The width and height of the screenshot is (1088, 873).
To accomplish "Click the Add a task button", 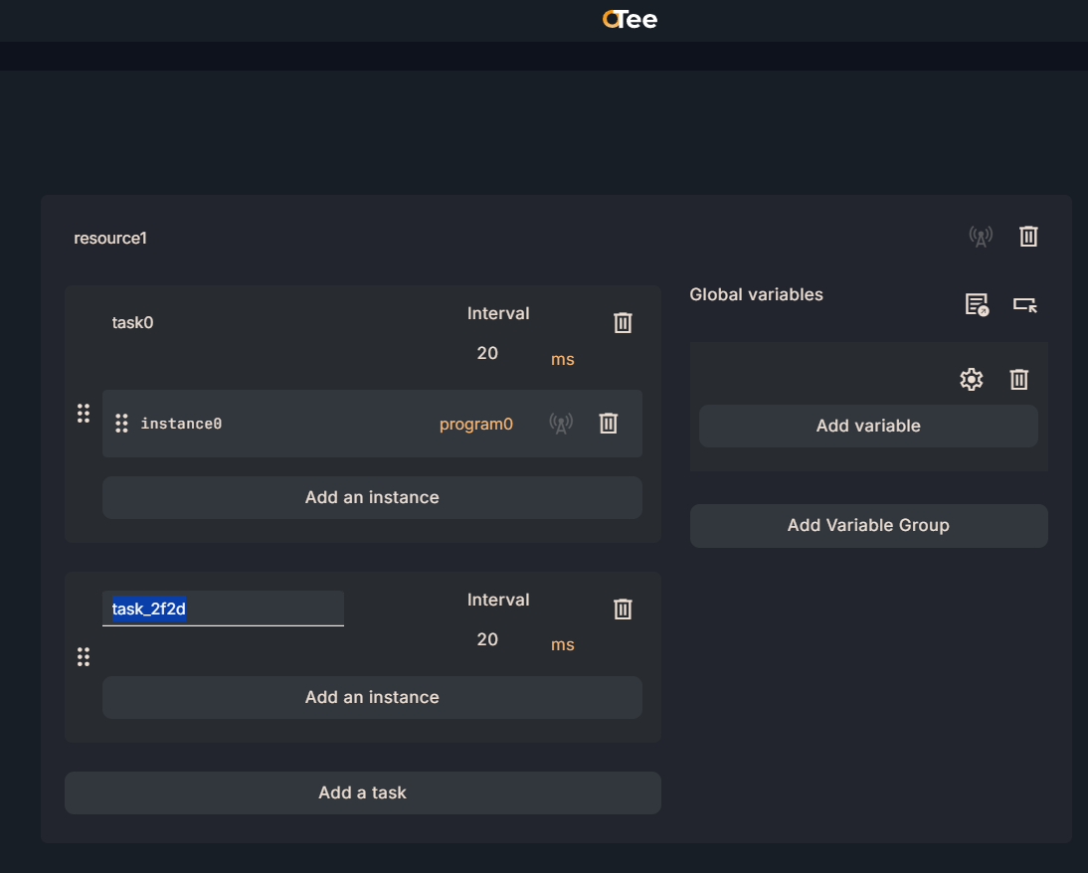I will (362, 792).
